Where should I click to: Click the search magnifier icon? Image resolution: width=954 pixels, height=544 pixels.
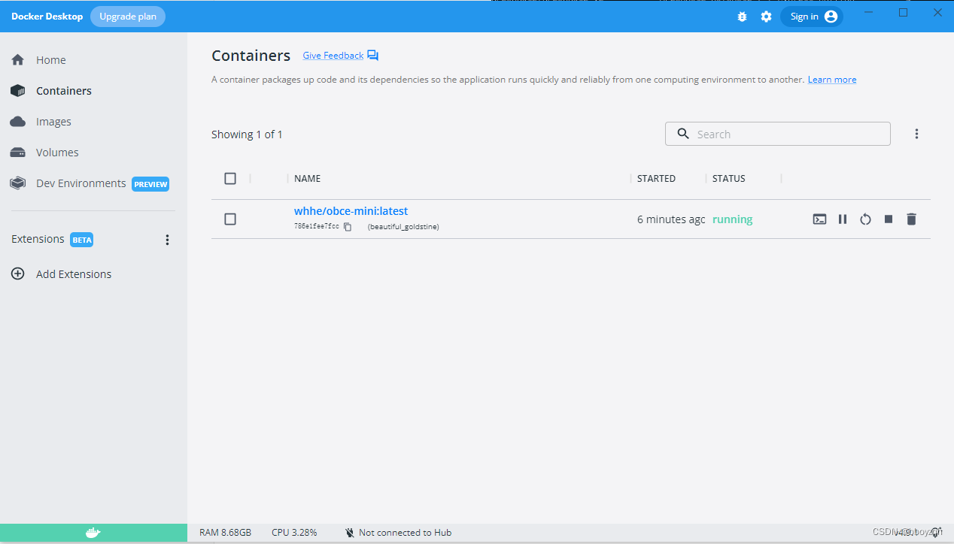click(x=683, y=134)
